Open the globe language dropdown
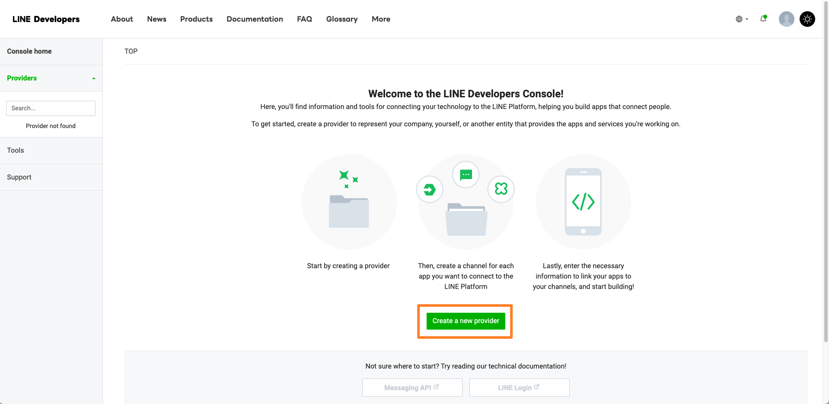829x404 pixels. 742,19
